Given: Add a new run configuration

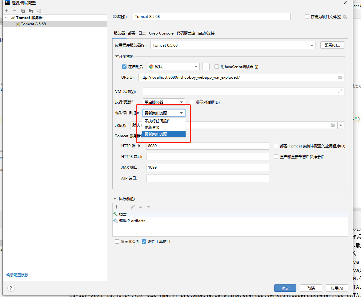Looking at the screenshot, I should click(x=7, y=10).
